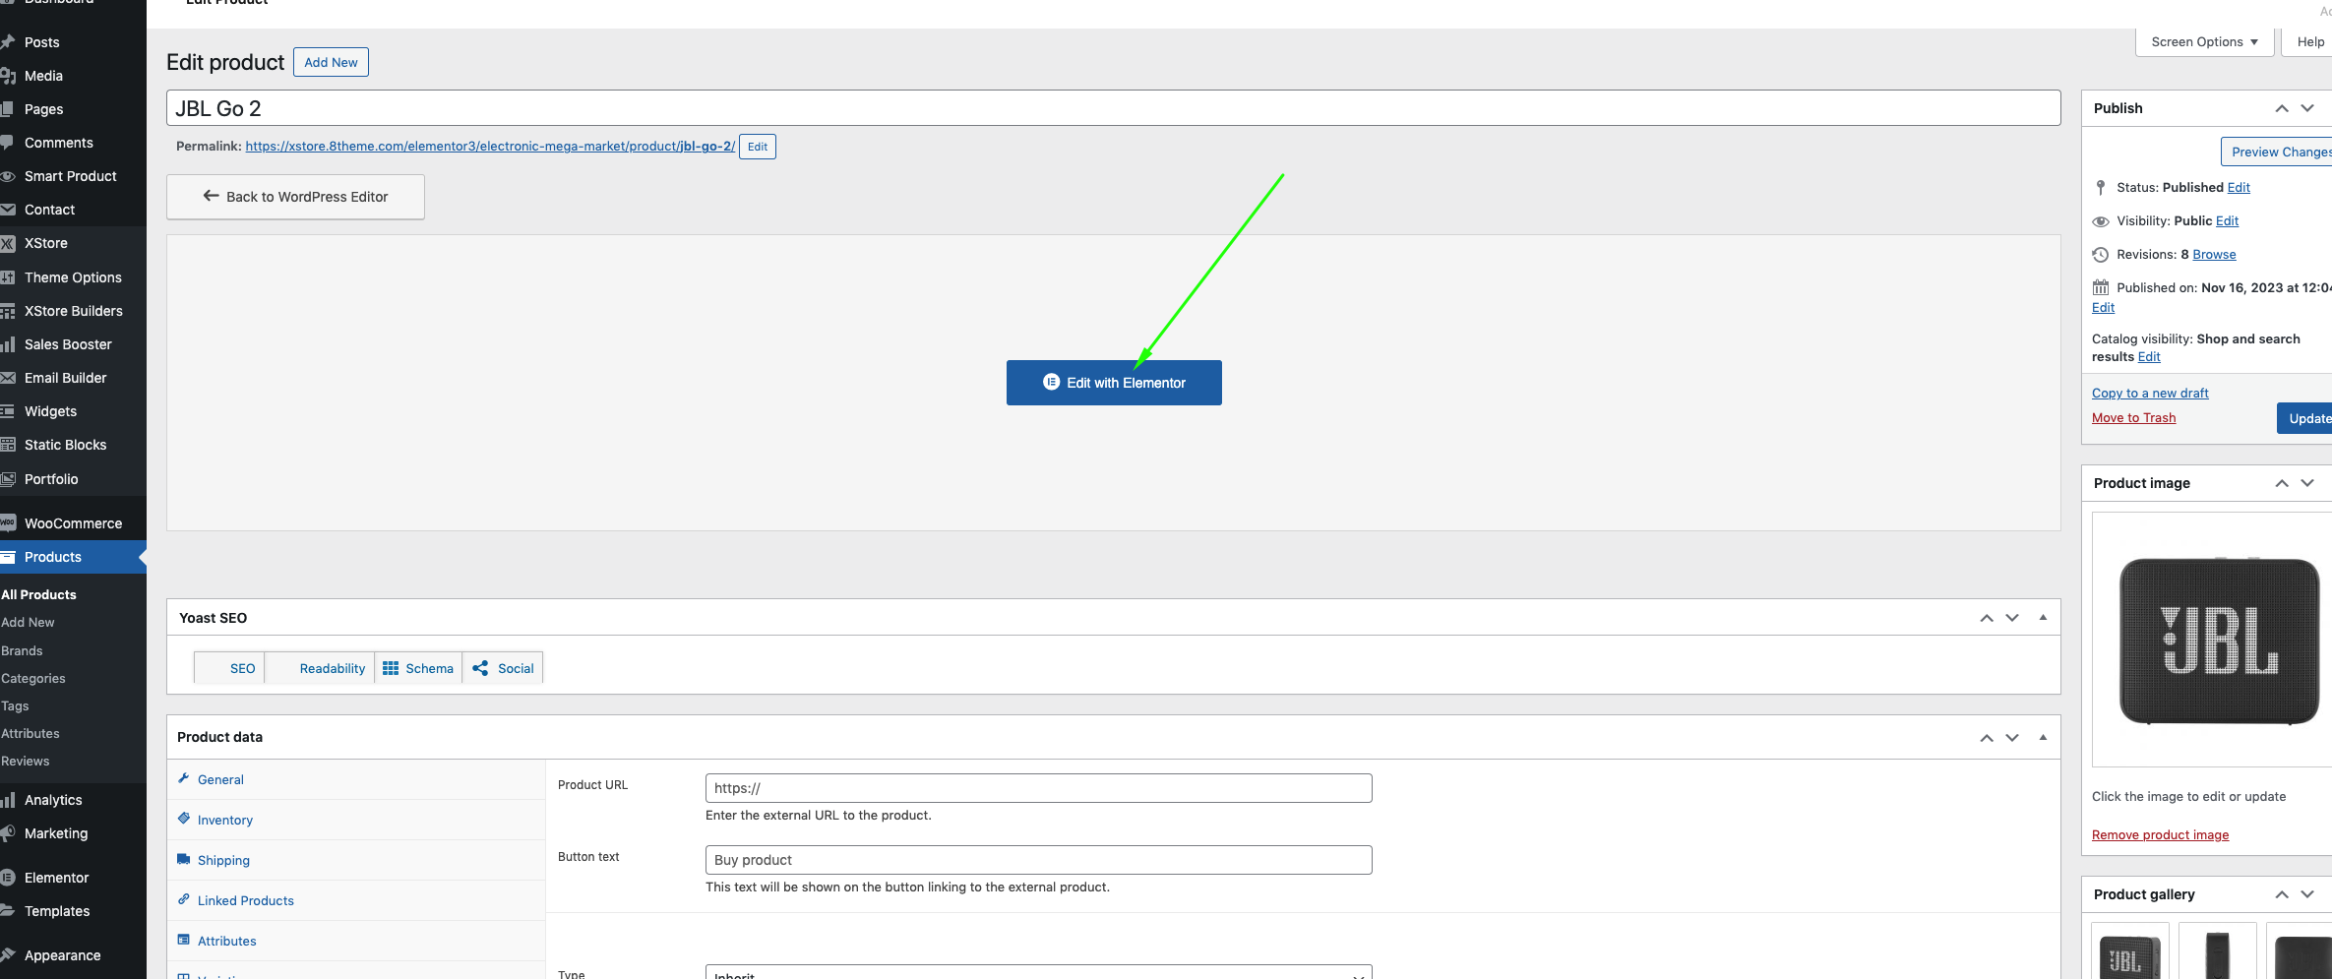Click the Portfolio sidebar icon
Viewport: 2332px width, 979px height.
coord(7,479)
